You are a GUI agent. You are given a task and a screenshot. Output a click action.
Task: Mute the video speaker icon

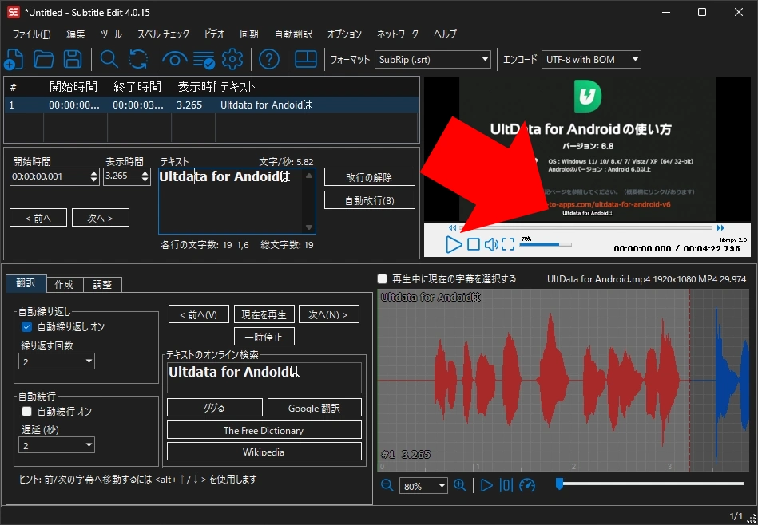(x=491, y=244)
